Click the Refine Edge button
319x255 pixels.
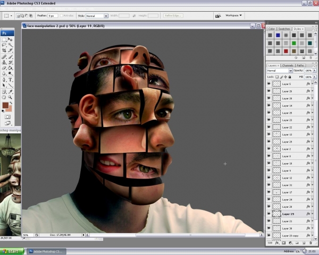tap(173, 15)
